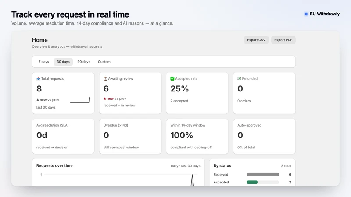Viewport: 351px width, 197px height.
Task: Click the blue dot beside EU Withdrawly
Action: point(306,14)
